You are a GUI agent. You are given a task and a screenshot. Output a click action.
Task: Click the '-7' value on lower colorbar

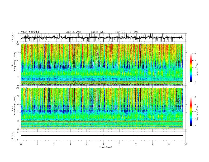click(194, 126)
